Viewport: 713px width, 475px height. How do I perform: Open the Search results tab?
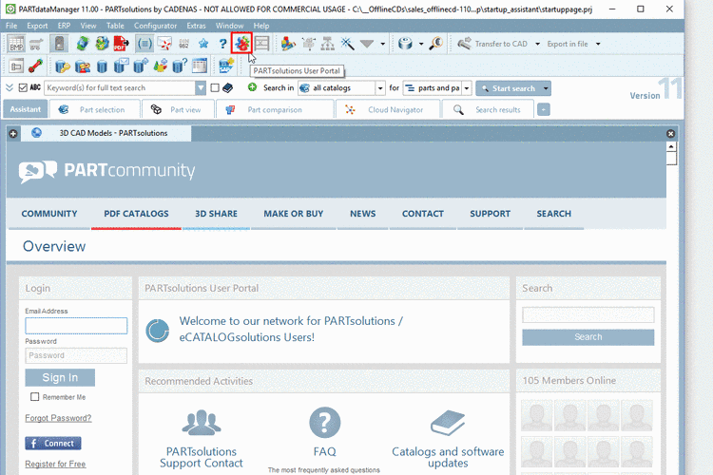[488, 109]
